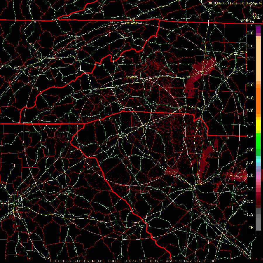Pick the cyan color bar segment
This screenshot has width=263, height=263.
pos(258,161)
